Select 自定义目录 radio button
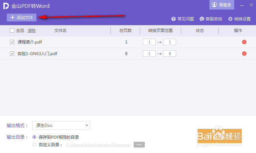This screenshot has width=256, height=153. click(34, 144)
